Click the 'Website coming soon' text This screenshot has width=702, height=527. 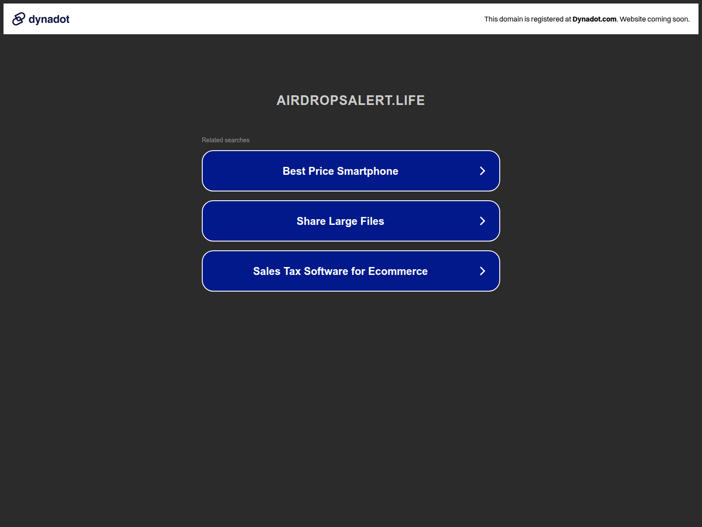tap(654, 19)
